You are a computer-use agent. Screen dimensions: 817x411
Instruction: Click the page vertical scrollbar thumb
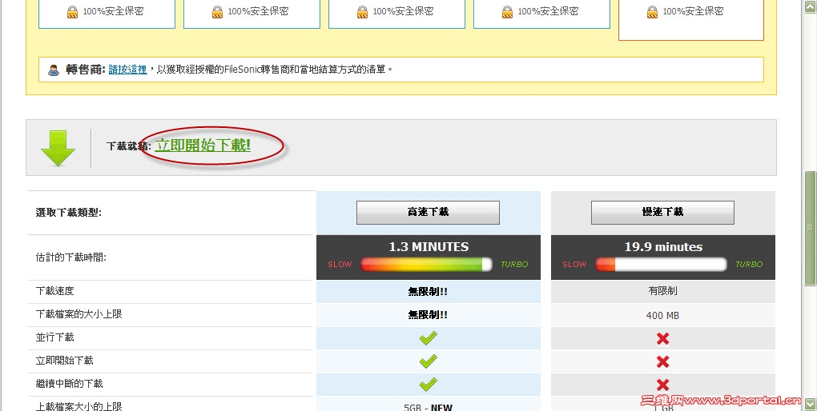[x=811, y=228]
